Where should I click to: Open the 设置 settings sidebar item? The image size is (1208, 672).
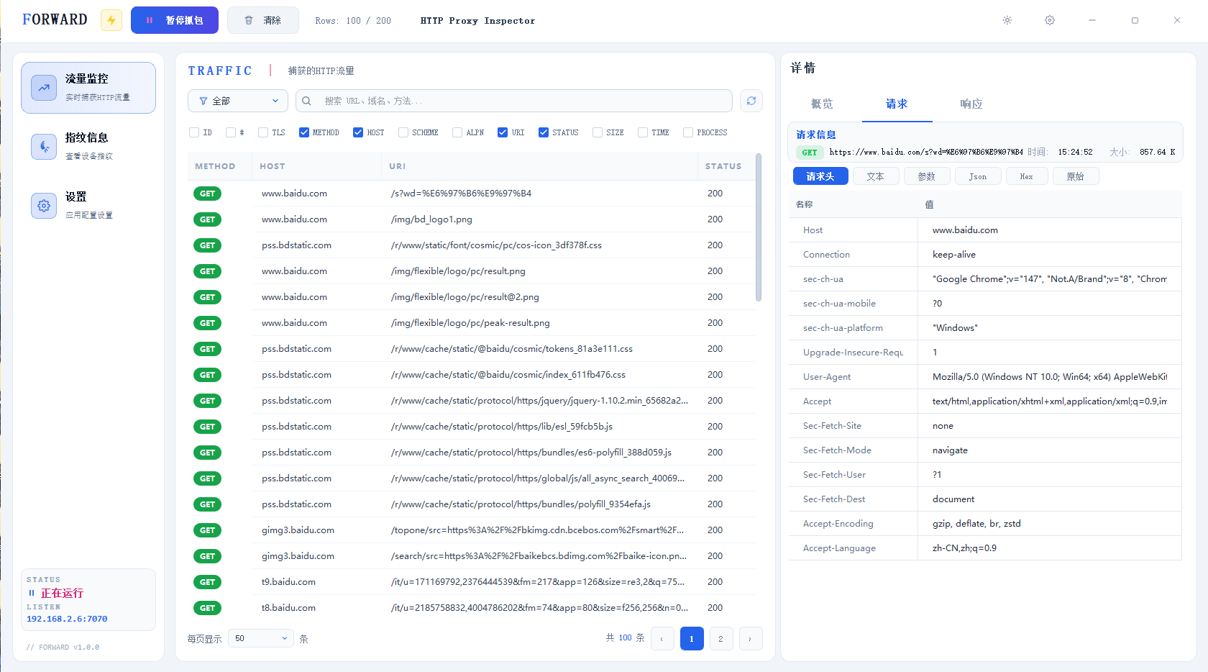click(88, 206)
